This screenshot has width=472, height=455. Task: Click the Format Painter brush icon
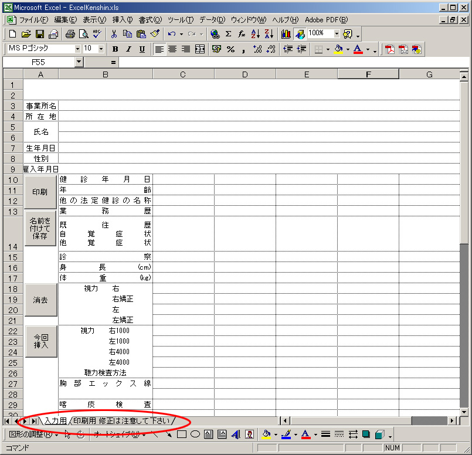click(x=155, y=34)
